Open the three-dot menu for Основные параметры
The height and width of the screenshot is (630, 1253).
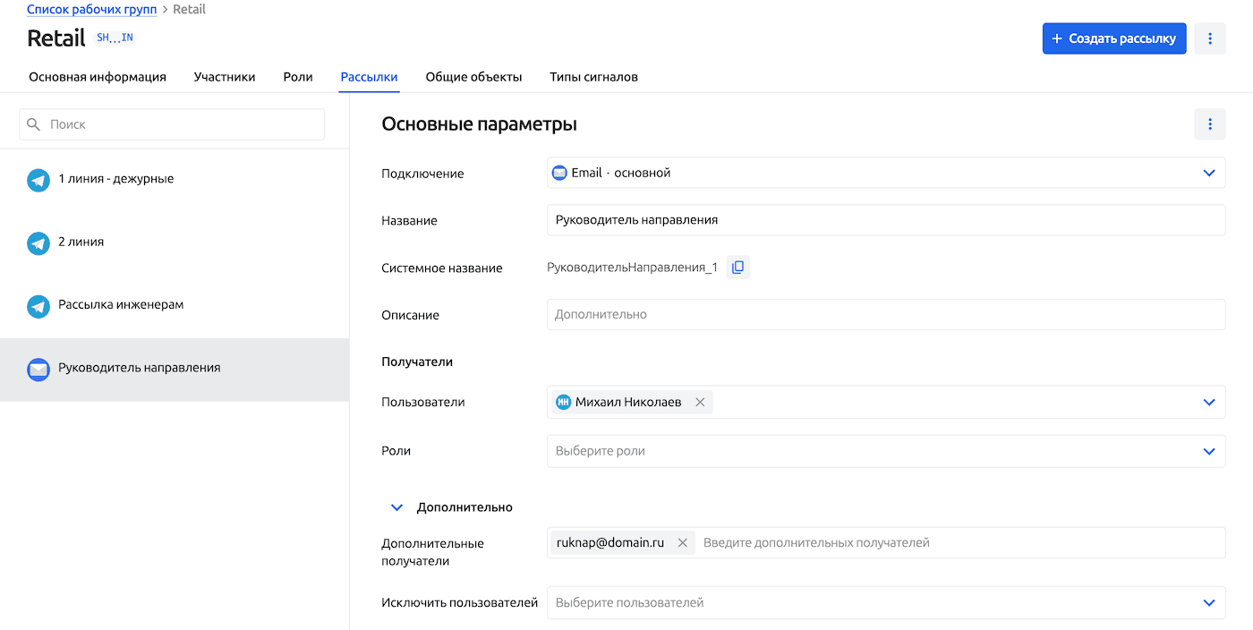coord(1210,123)
